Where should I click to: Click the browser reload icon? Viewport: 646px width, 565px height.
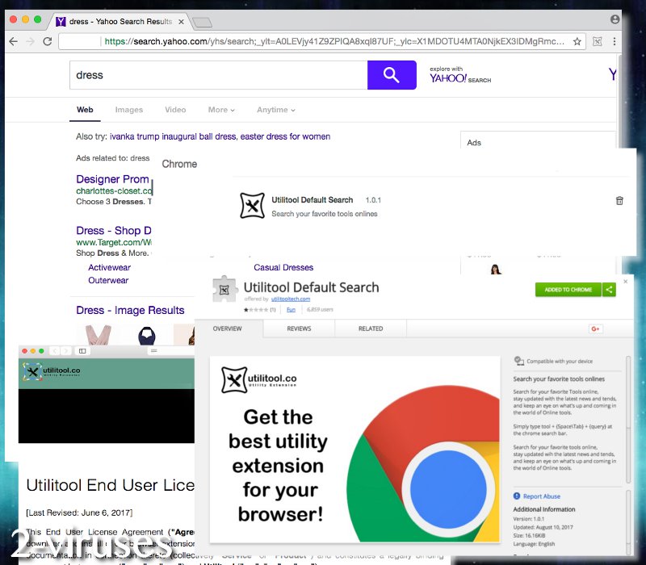[x=48, y=41]
